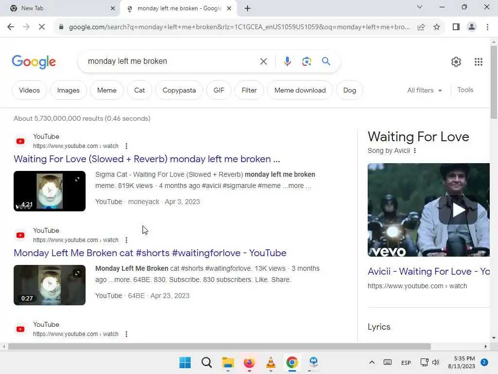Open the Chrome profile avatar
498x374 pixels.
point(472,27)
